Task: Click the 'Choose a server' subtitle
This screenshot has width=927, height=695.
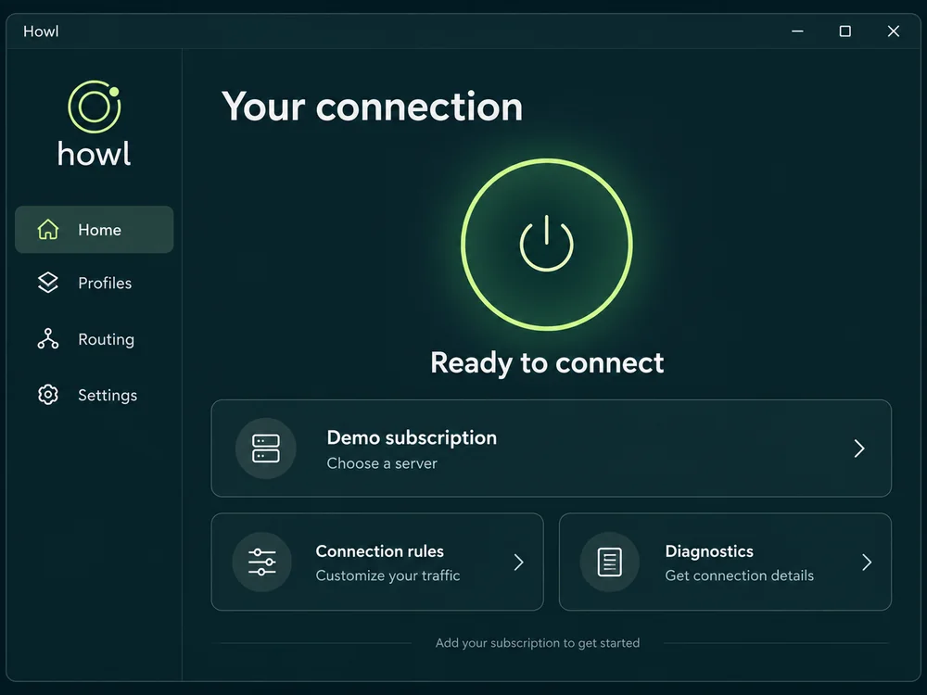Action: [382, 463]
